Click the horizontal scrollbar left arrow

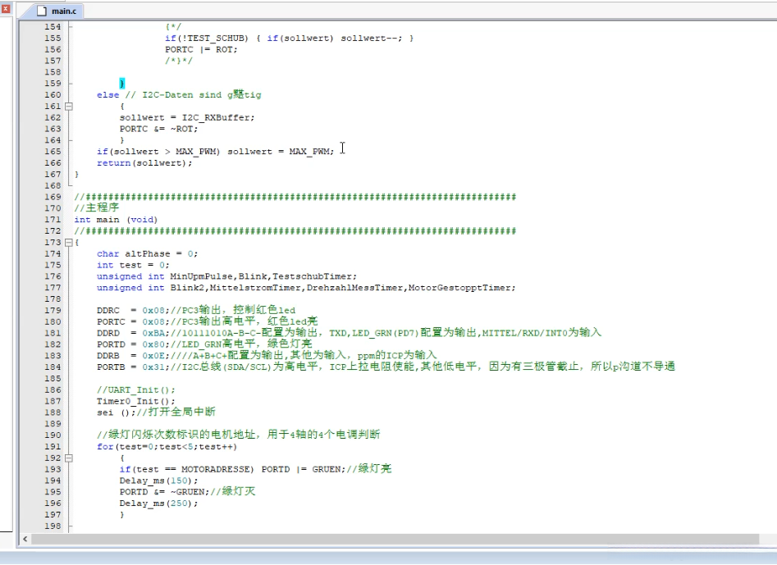point(25,539)
